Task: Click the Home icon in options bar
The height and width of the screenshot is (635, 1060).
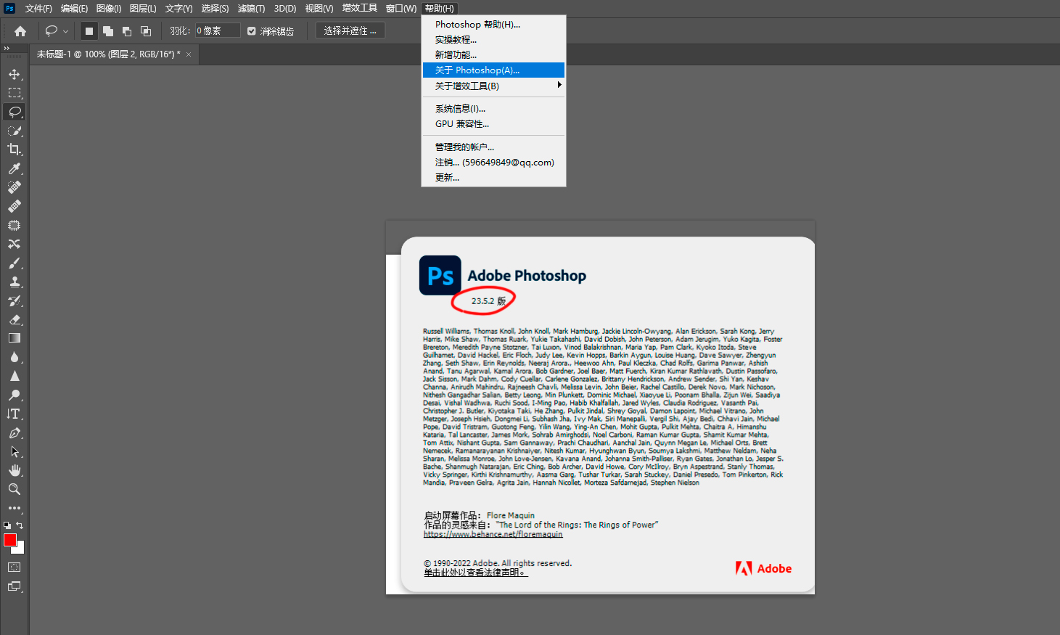Action: 20,31
